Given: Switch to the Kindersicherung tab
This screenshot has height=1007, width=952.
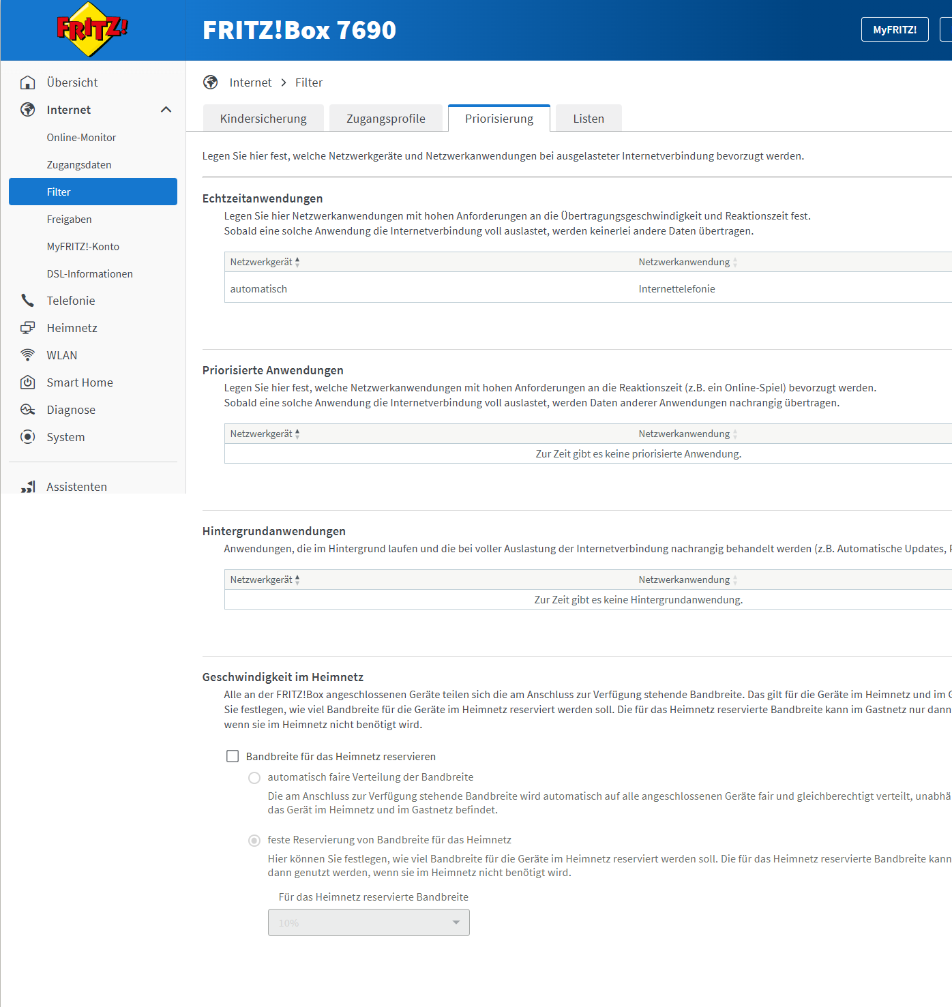Looking at the screenshot, I should (x=263, y=119).
